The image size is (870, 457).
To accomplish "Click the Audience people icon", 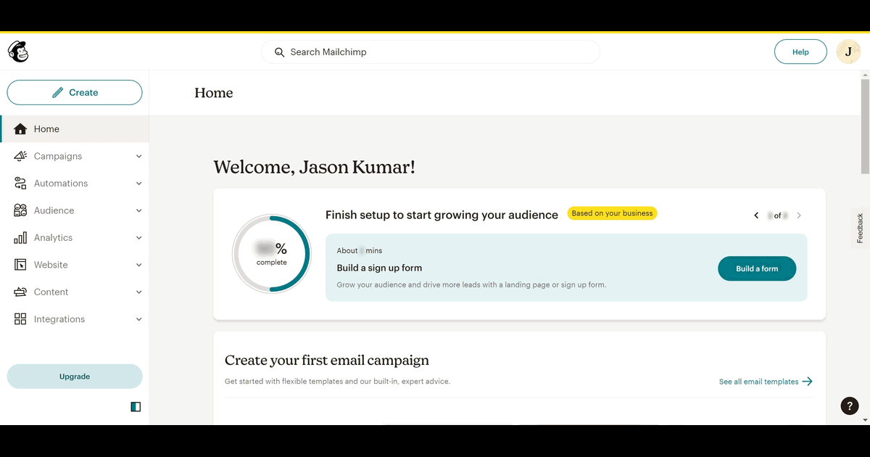I will 20,210.
